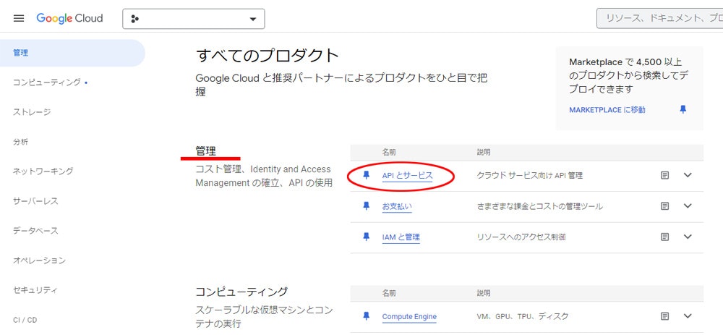Select オペレーション in the left sidebar
723x335 pixels.
click(39, 260)
